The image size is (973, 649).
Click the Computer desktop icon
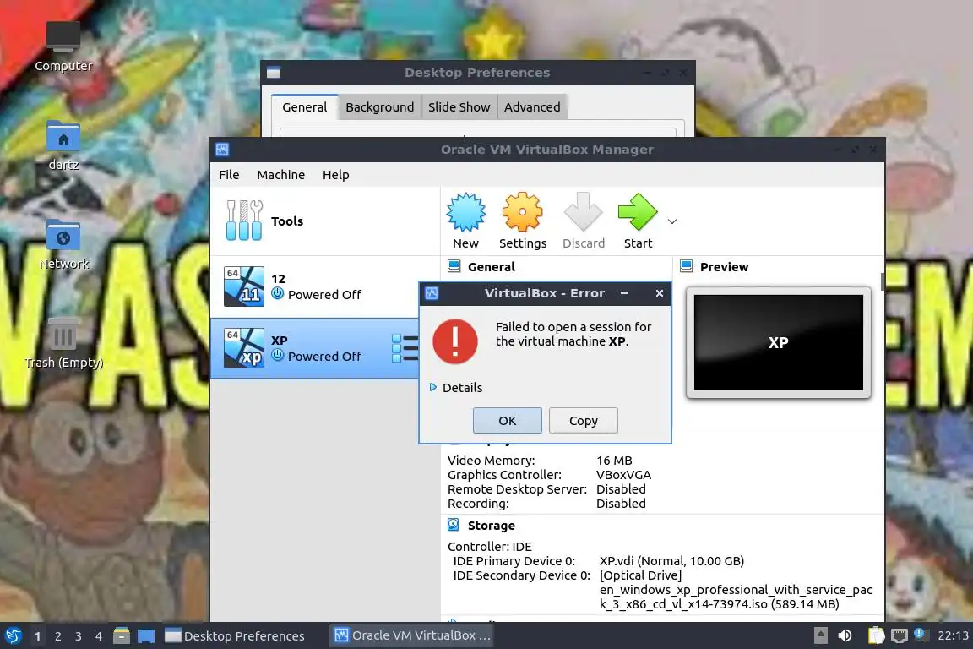coord(63,46)
